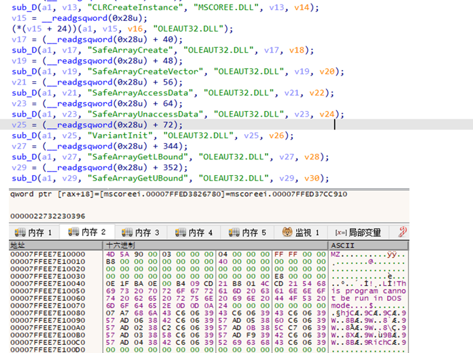The image size is (473, 353).
Task: Click the v29 line with + 352
Action: pos(100,167)
